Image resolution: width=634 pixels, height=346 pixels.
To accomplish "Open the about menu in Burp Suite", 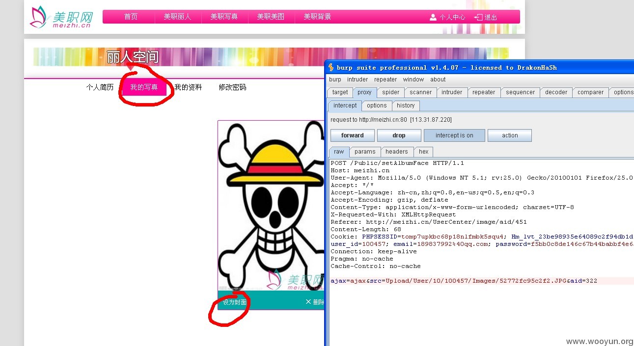I will tap(438, 80).
